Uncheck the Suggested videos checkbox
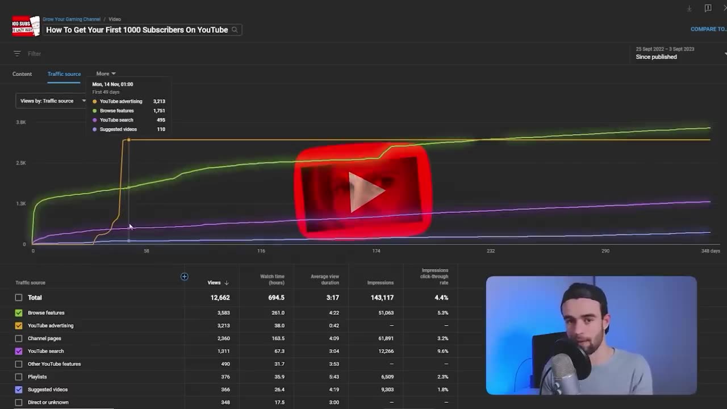 click(19, 390)
